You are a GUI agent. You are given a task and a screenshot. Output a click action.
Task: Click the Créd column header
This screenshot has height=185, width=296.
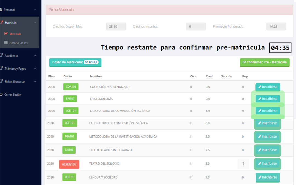pos(209,76)
